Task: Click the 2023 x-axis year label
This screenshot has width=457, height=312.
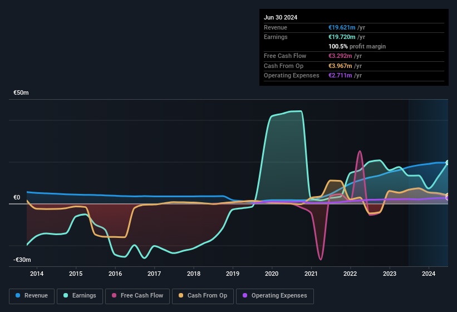Action: click(x=390, y=274)
